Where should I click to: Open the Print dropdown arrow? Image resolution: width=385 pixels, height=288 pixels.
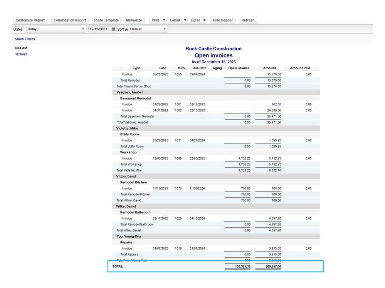point(164,20)
